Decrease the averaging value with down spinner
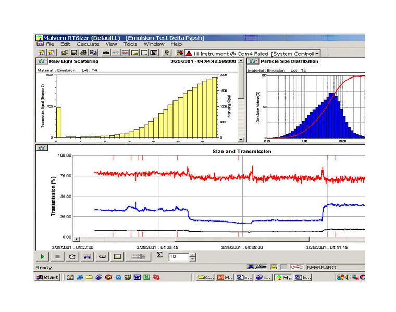The image size is (396, 312). [x=192, y=259]
